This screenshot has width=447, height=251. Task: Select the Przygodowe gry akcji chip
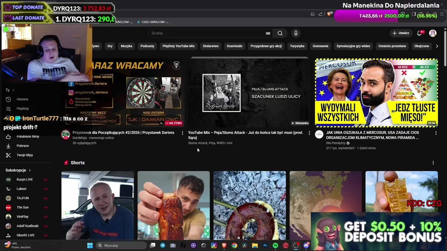click(266, 46)
